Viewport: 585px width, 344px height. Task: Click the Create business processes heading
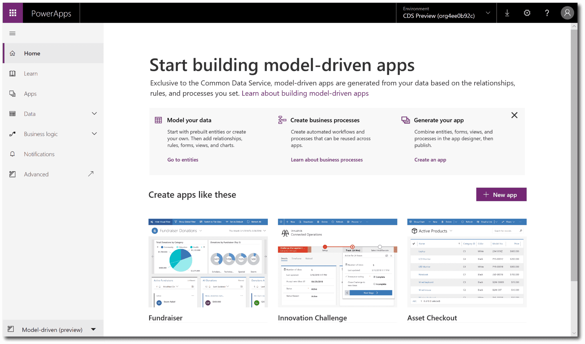325,120
